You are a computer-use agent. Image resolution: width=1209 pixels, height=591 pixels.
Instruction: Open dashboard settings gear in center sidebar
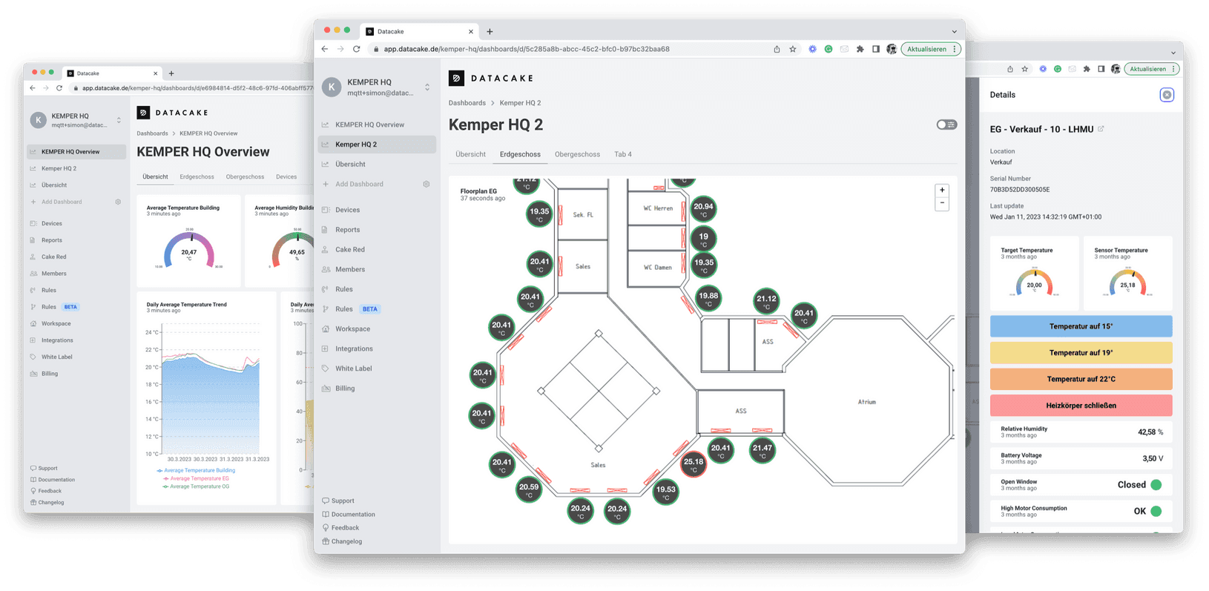426,184
